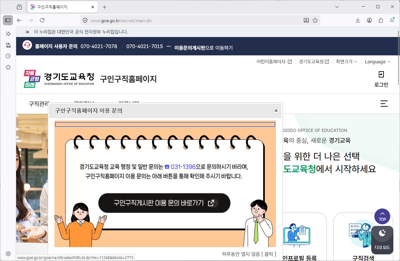This screenshot has width=400, height=261.
Task: Go forward in the browser
Action: pos(31,20)
